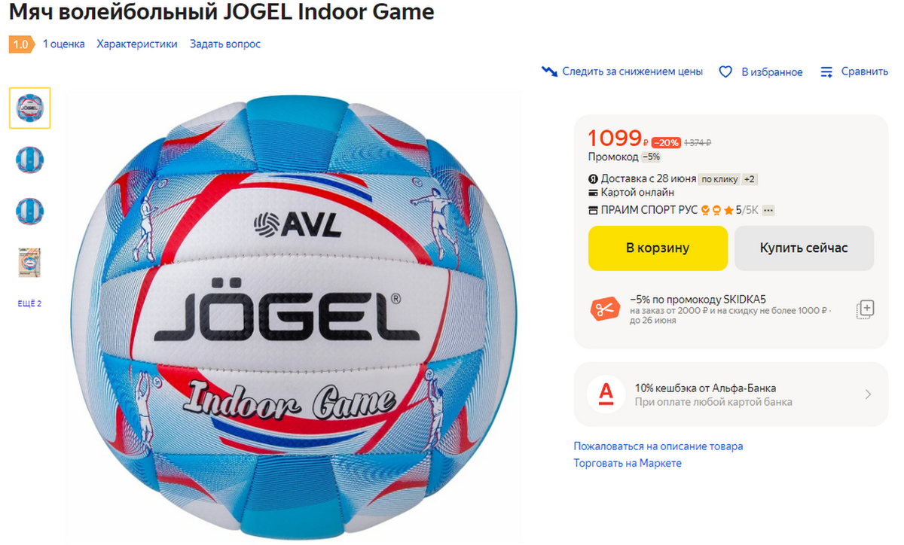Image resolution: width=904 pixels, height=545 pixels.
Task: Open the Задать вопрос section
Action: point(225,44)
